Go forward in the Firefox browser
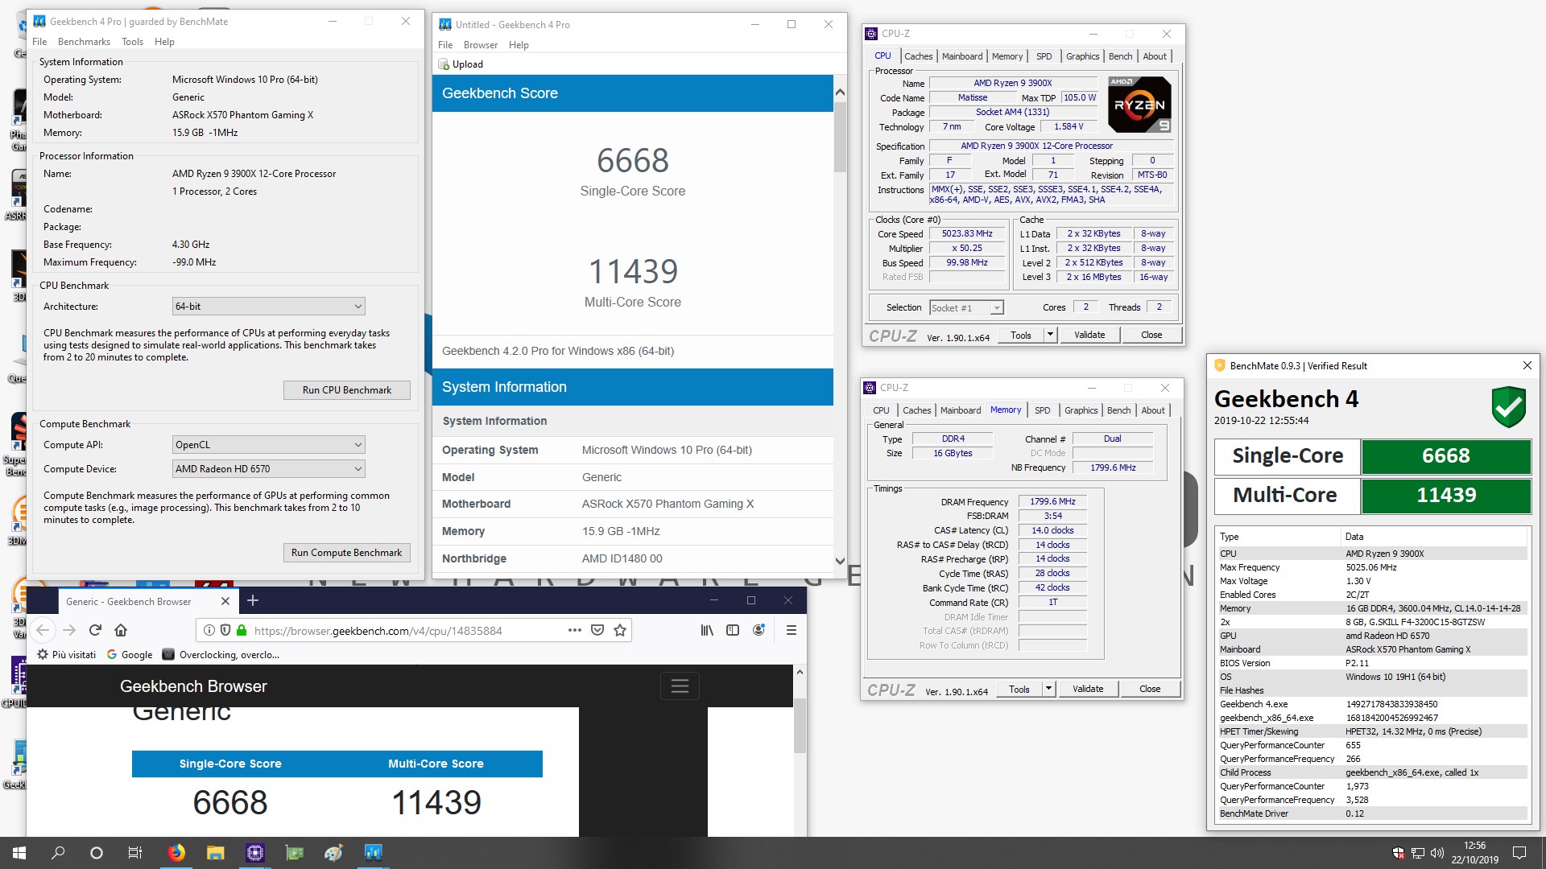The width and height of the screenshot is (1546, 869). point(69,630)
